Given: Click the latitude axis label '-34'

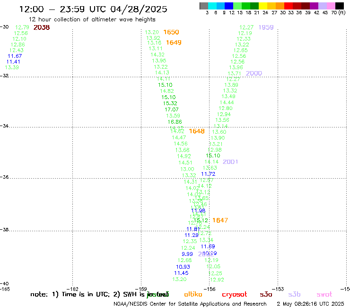Looking at the screenshot, I should coord(4,126).
